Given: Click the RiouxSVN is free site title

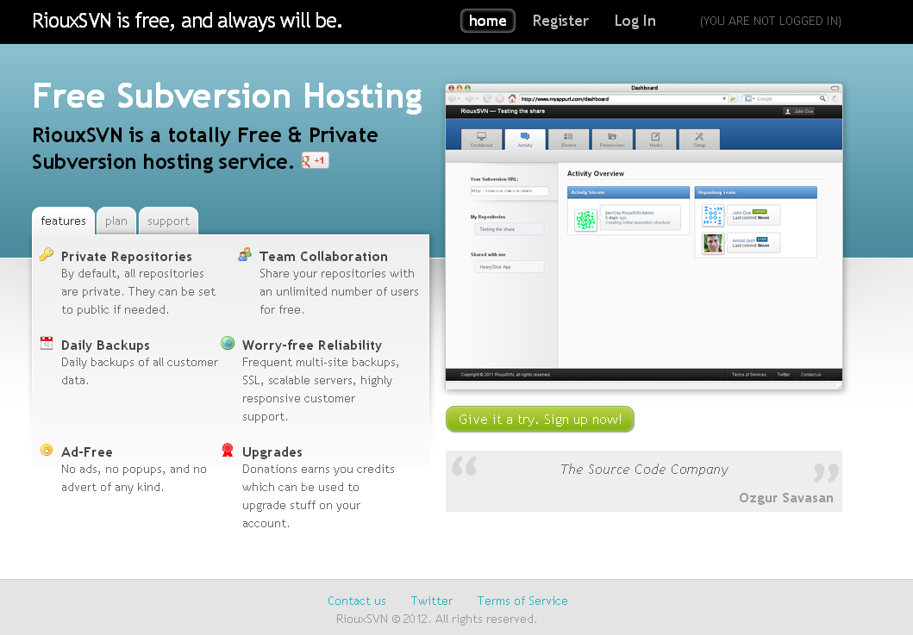Looking at the screenshot, I should click(187, 21).
